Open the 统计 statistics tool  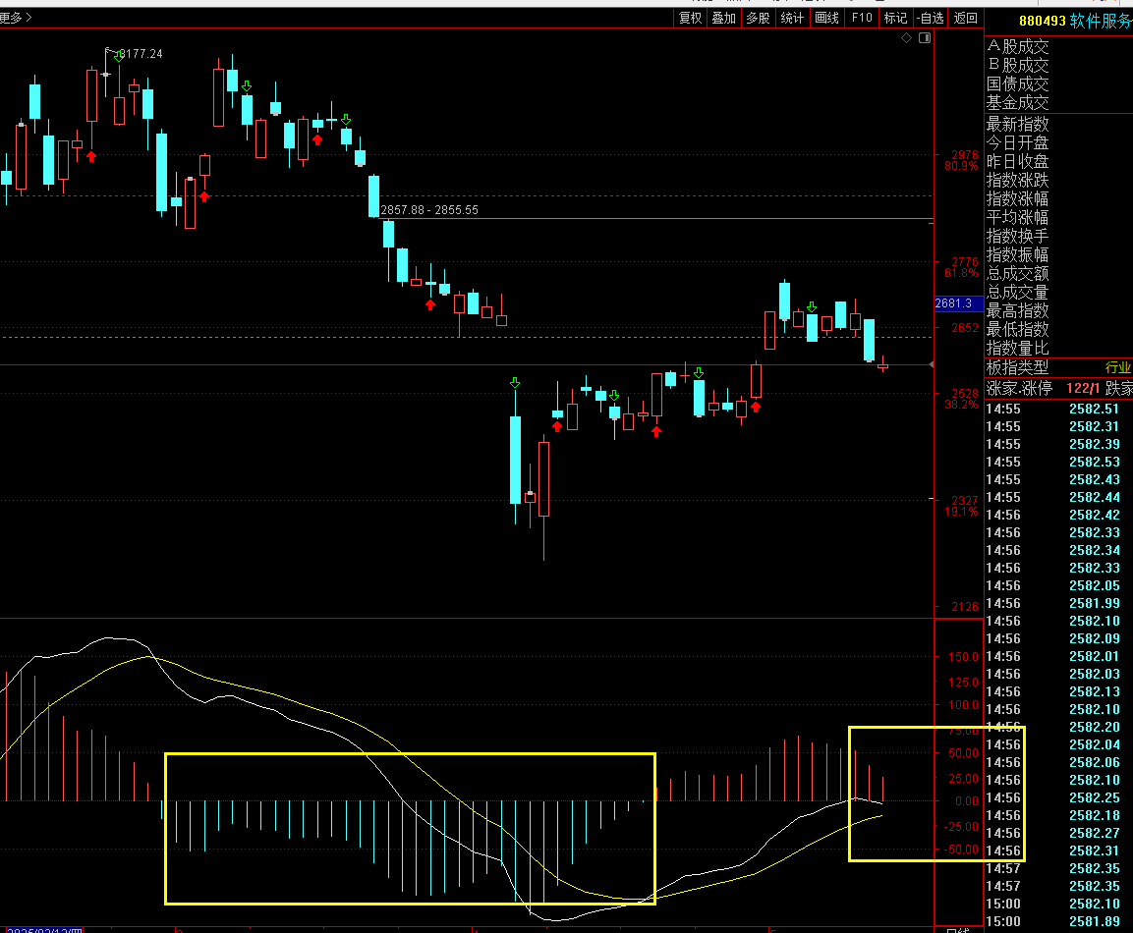[x=792, y=18]
